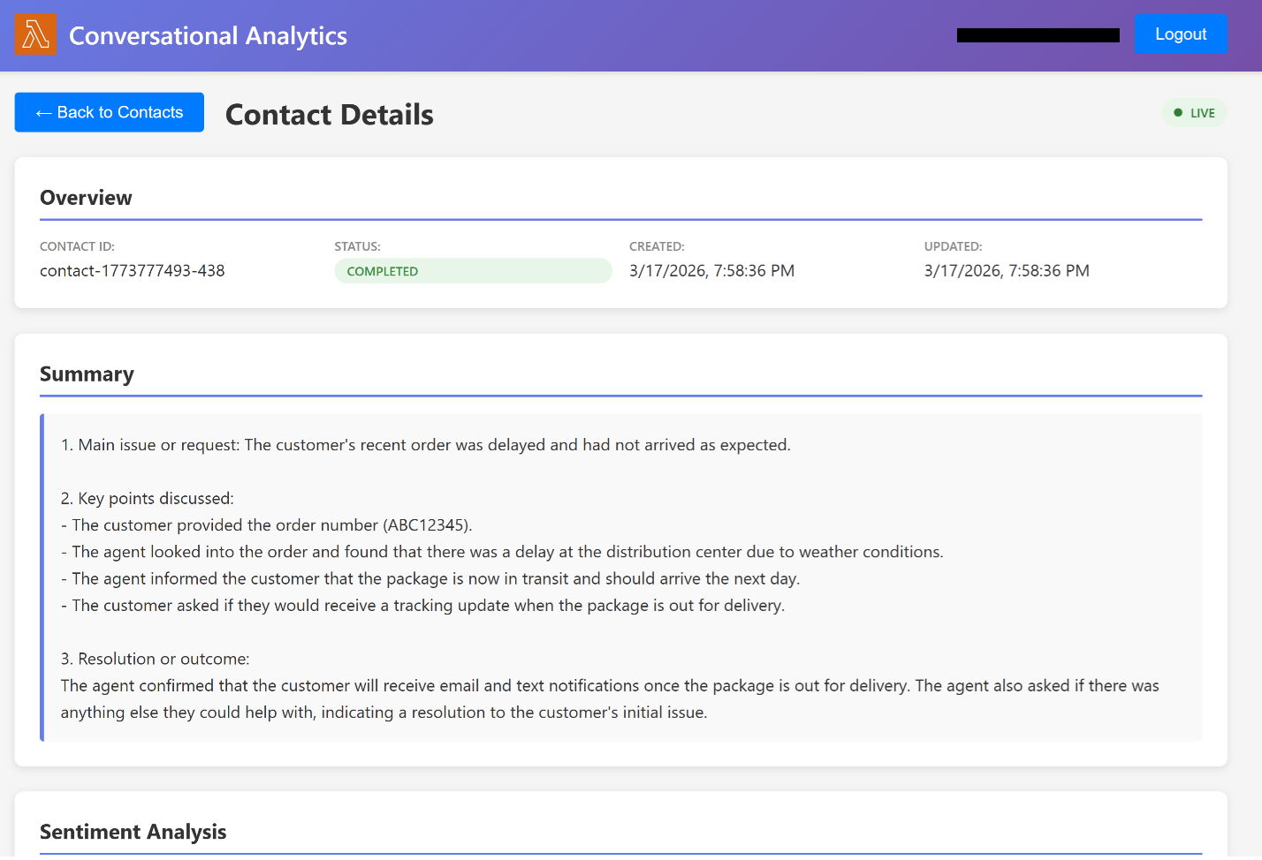The width and height of the screenshot is (1262, 860).
Task: Go back via Back to Contacts button
Action: click(x=110, y=112)
